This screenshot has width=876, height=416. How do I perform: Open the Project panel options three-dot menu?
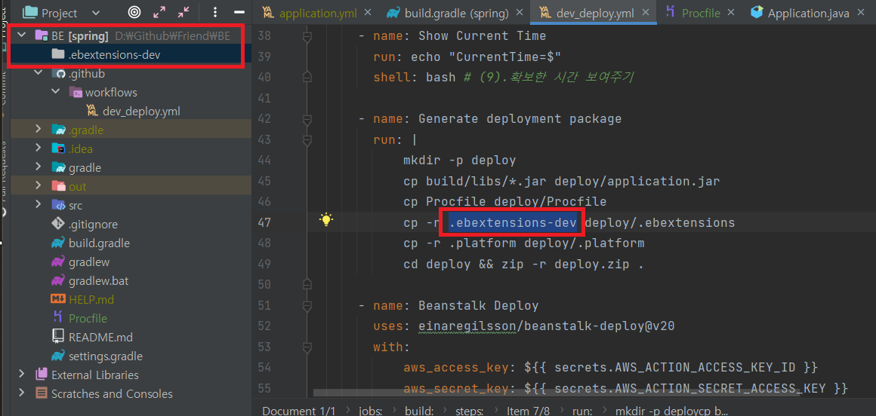(x=216, y=12)
